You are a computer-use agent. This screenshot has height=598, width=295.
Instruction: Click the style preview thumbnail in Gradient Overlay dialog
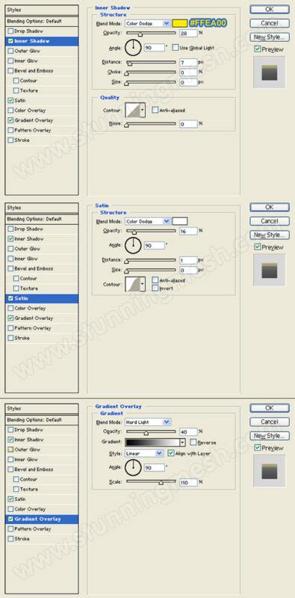point(269,471)
